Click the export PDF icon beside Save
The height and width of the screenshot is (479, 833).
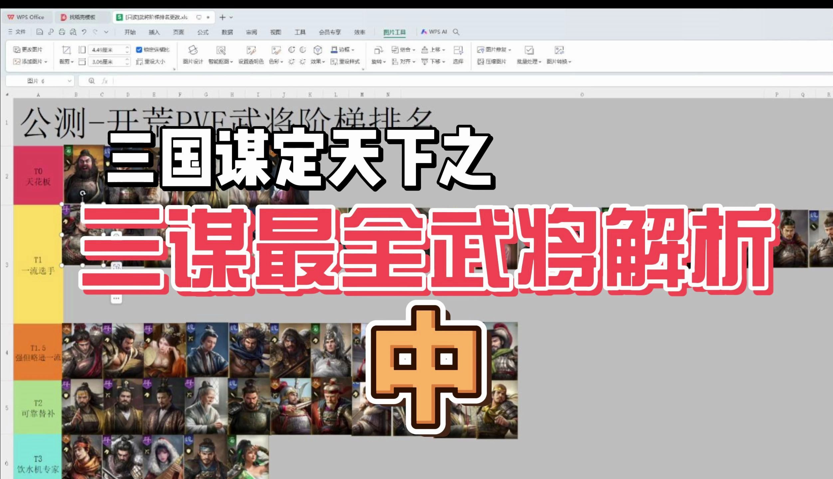[x=51, y=32]
